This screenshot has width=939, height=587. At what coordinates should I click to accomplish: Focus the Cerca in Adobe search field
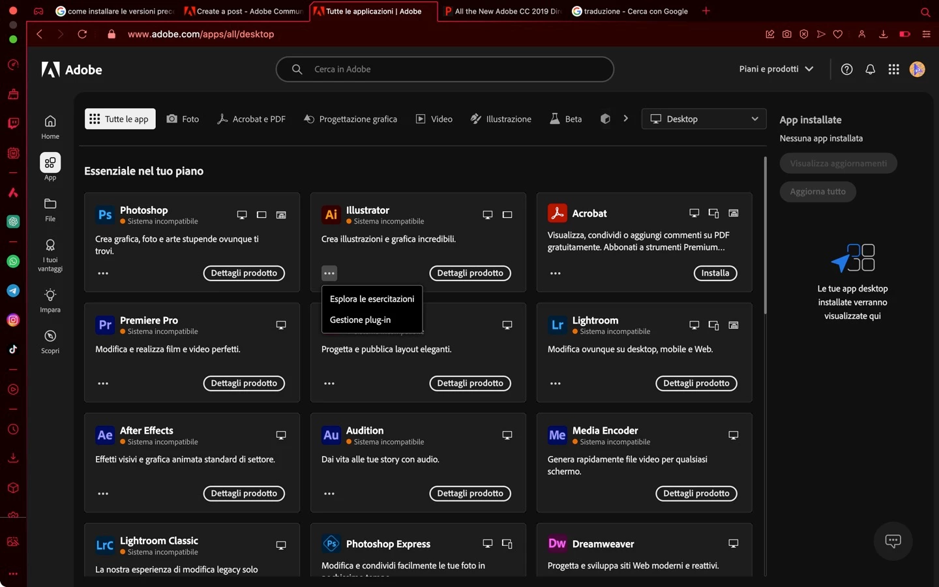coord(445,69)
